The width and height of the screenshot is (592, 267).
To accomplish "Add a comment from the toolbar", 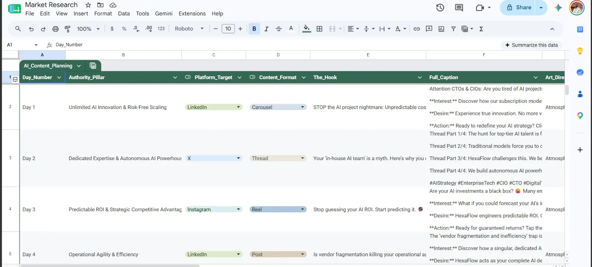I will [x=429, y=29].
